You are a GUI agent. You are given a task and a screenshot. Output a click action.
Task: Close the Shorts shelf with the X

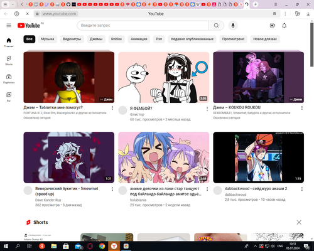(x=299, y=222)
